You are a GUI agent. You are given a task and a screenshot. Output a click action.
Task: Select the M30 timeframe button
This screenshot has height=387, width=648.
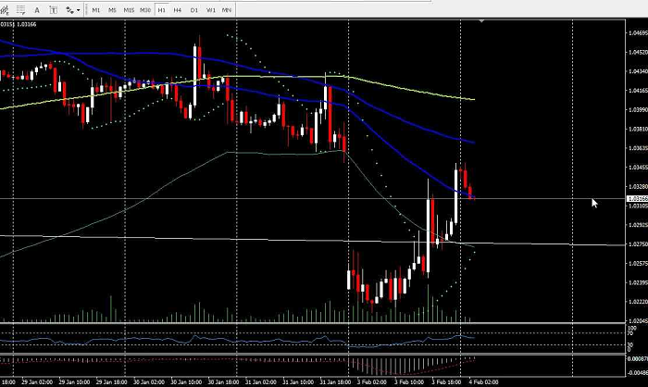(x=144, y=9)
